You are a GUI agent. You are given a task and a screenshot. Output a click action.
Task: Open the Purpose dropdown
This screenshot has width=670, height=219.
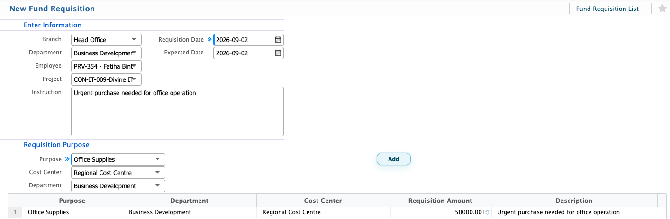(157, 159)
